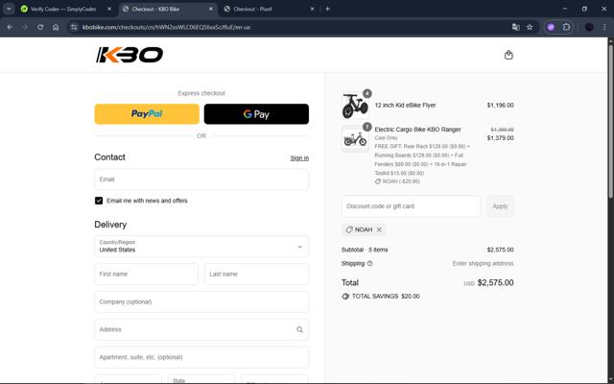Open the cart bag icon

tap(508, 55)
